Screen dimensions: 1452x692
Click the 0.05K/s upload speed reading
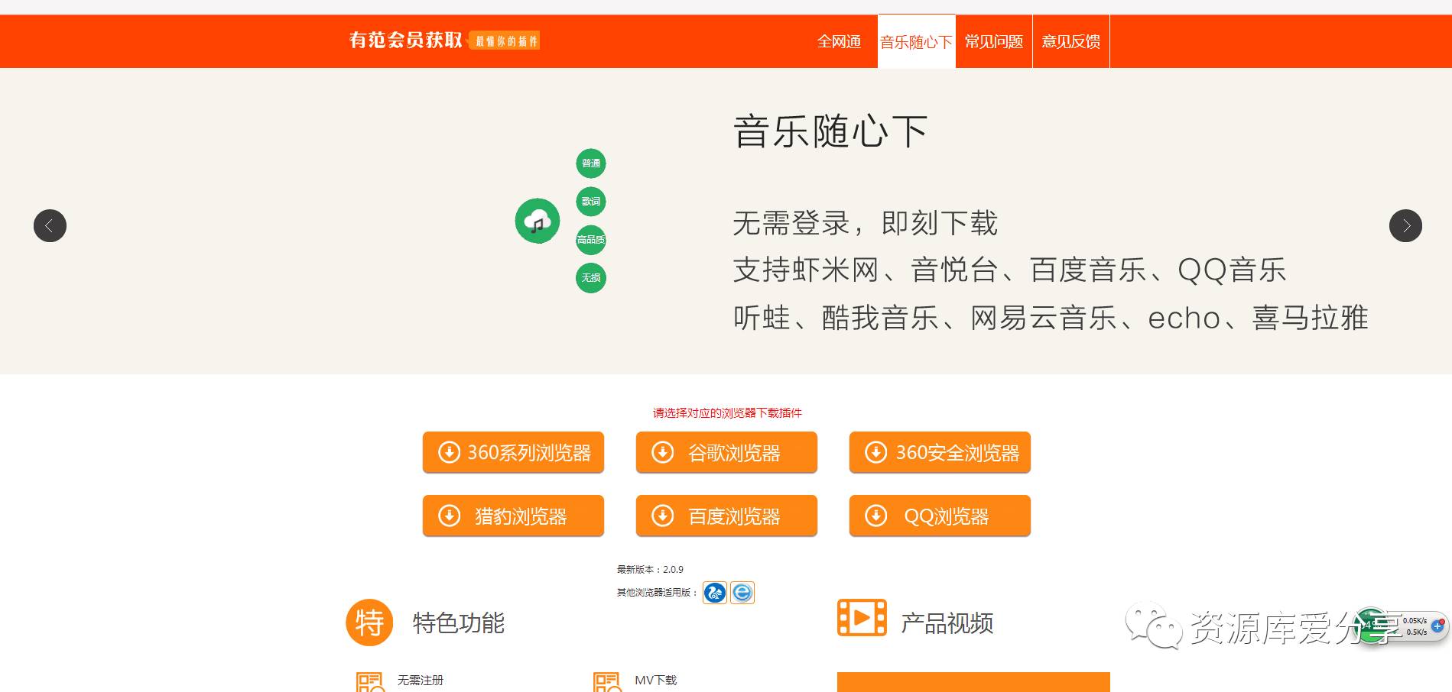point(1415,621)
